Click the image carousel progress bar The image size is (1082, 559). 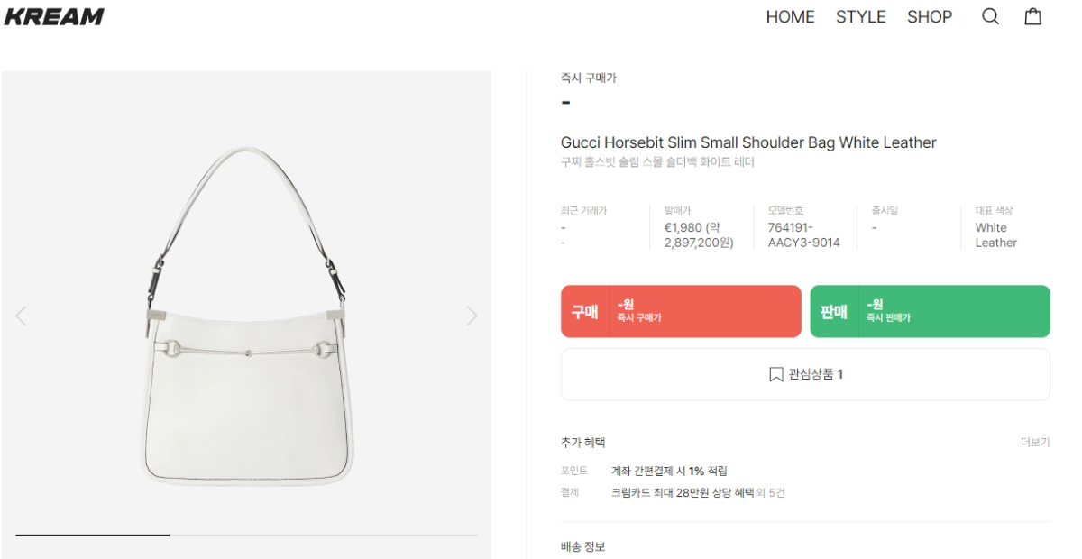coord(246,536)
